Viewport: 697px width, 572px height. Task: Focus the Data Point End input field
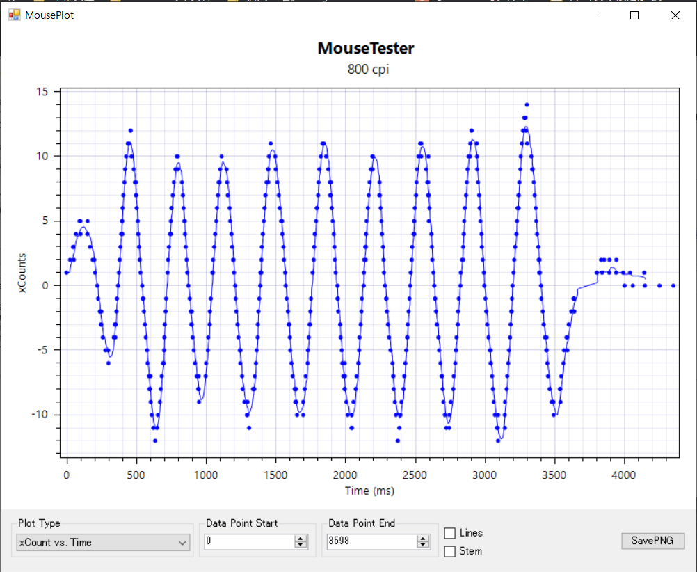click(372, 541)
